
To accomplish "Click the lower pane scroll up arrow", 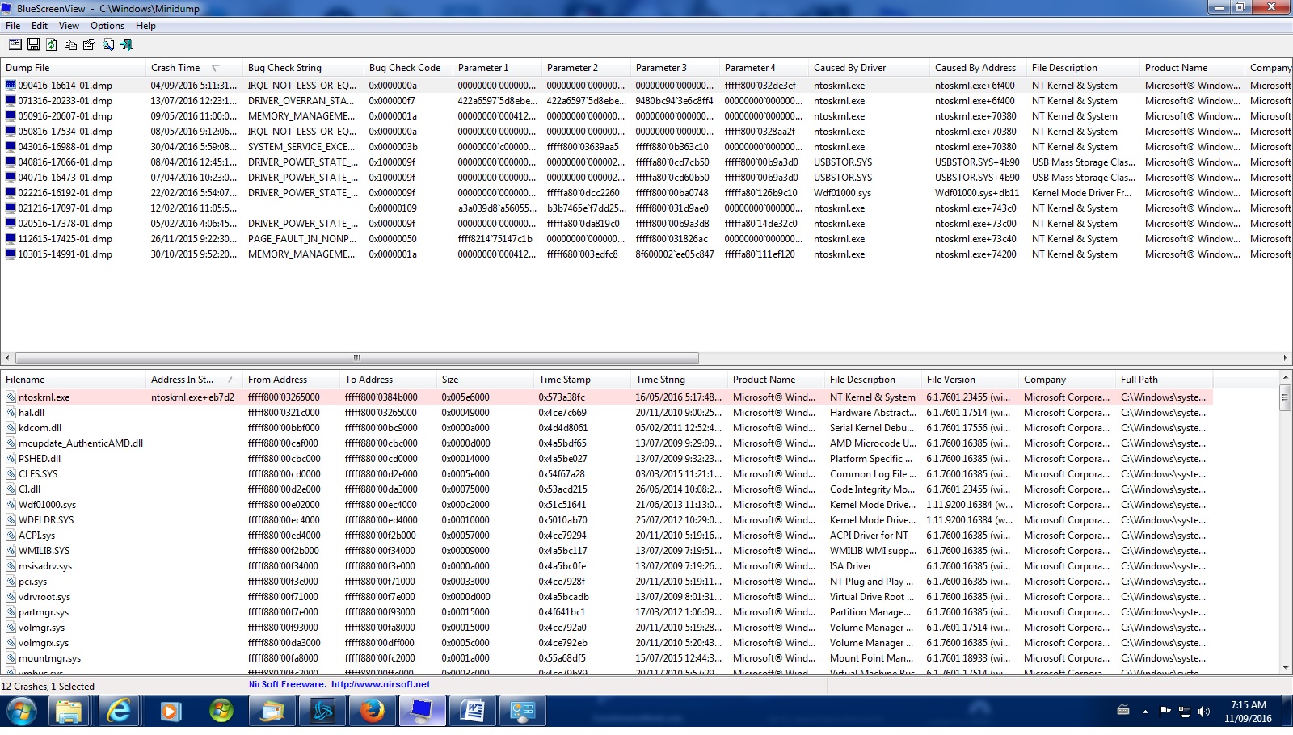I will tap(1286, 376).
